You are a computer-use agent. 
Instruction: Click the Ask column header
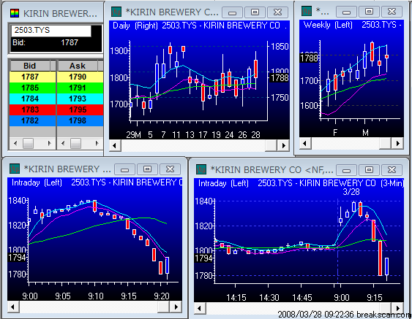click(78, 66)
